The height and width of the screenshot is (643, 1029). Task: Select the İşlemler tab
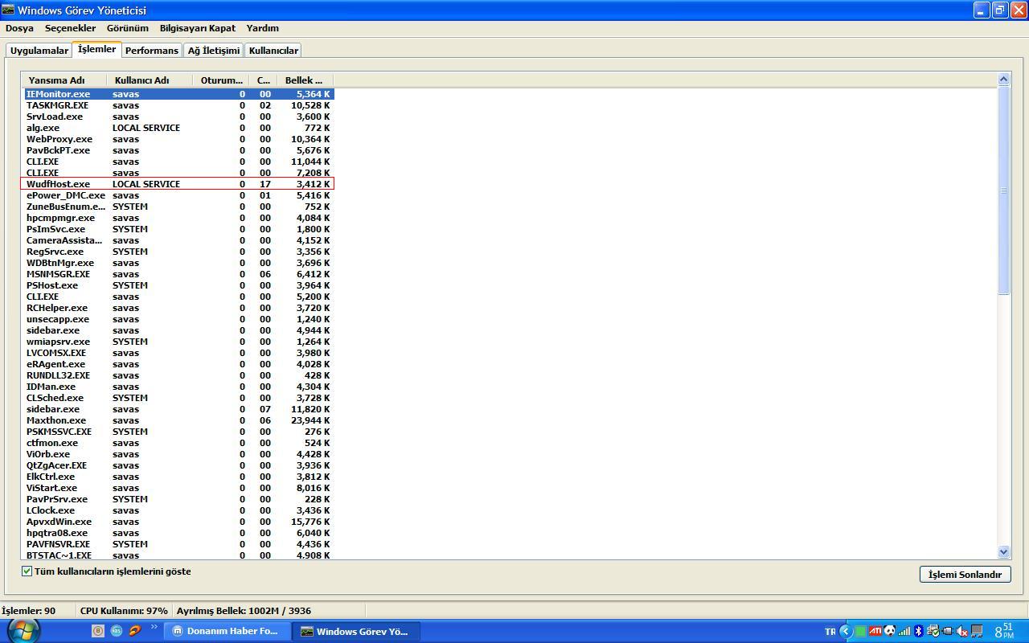(96, 49)
